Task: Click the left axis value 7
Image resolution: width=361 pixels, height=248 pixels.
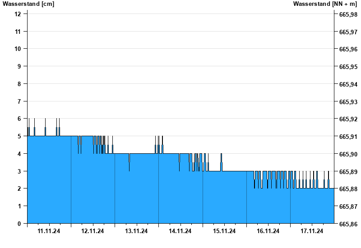Action: click(19, 101)
